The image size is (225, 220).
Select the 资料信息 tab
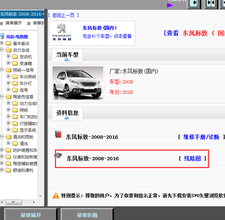(x=67, y=114)
